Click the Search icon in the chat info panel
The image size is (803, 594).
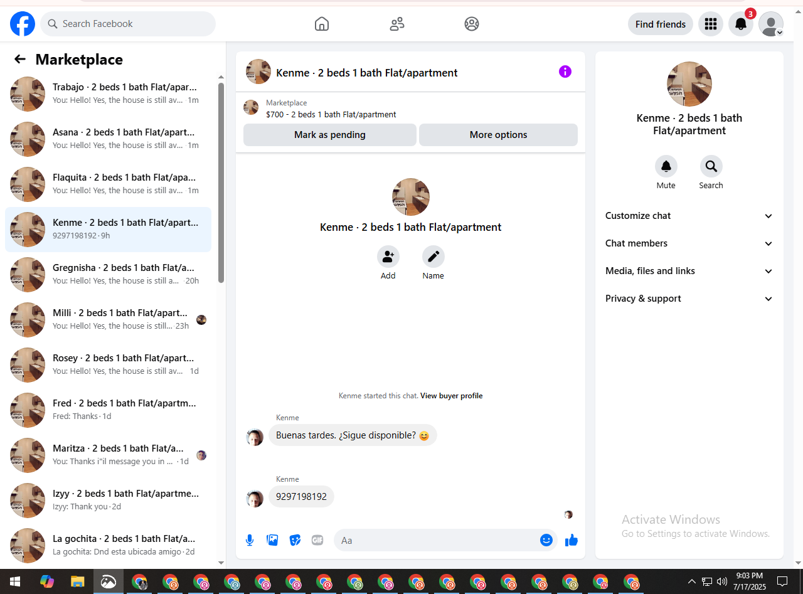pos(711,166)
